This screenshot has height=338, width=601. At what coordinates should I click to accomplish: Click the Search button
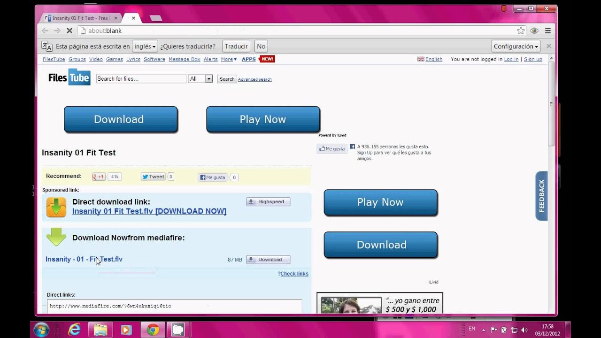pos(227,79)
